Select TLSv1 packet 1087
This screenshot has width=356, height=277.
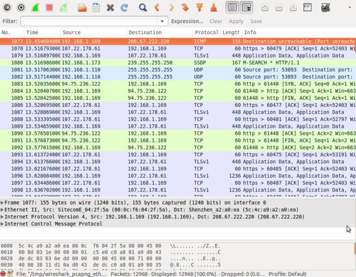click(178, 112)
